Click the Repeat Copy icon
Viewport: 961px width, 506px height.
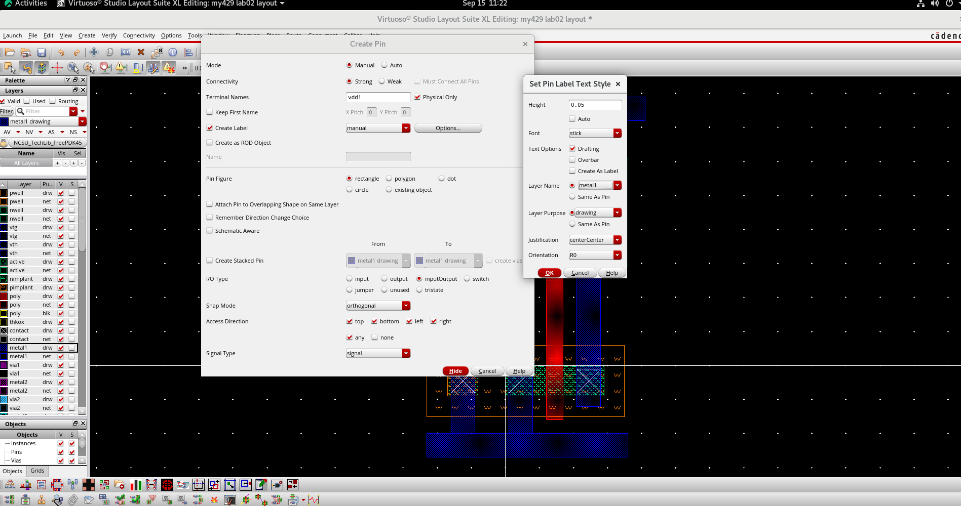click(157, 52)
